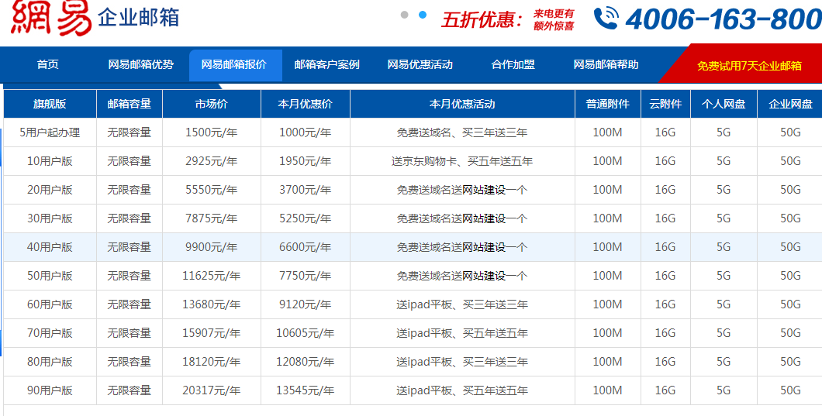Click the 送京东购物卡、买五年送五年 promotion
This screenshot has height=416, width=822.
[x=462, y=161]
